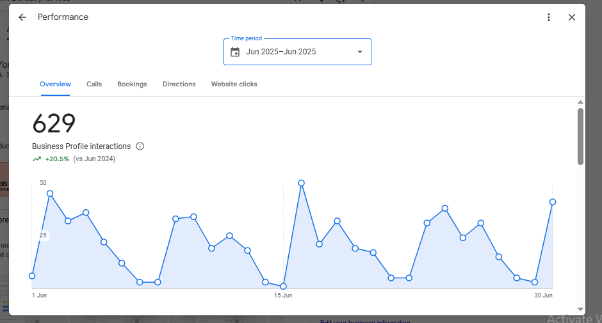Select the first chart data point at 1 Jun
The height and width of the screenshot is (323, 602).
click(32, 276)
